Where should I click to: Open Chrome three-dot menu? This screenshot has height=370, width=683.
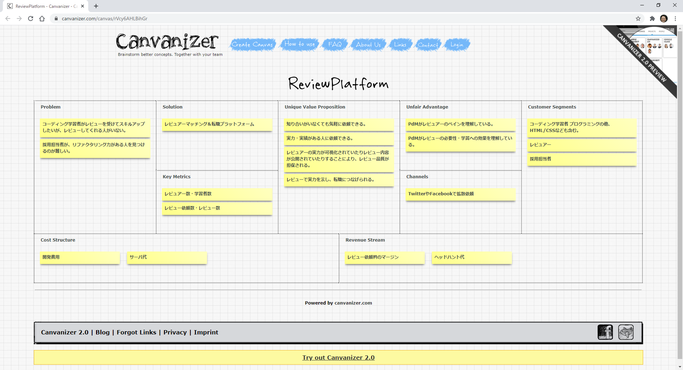675,18
